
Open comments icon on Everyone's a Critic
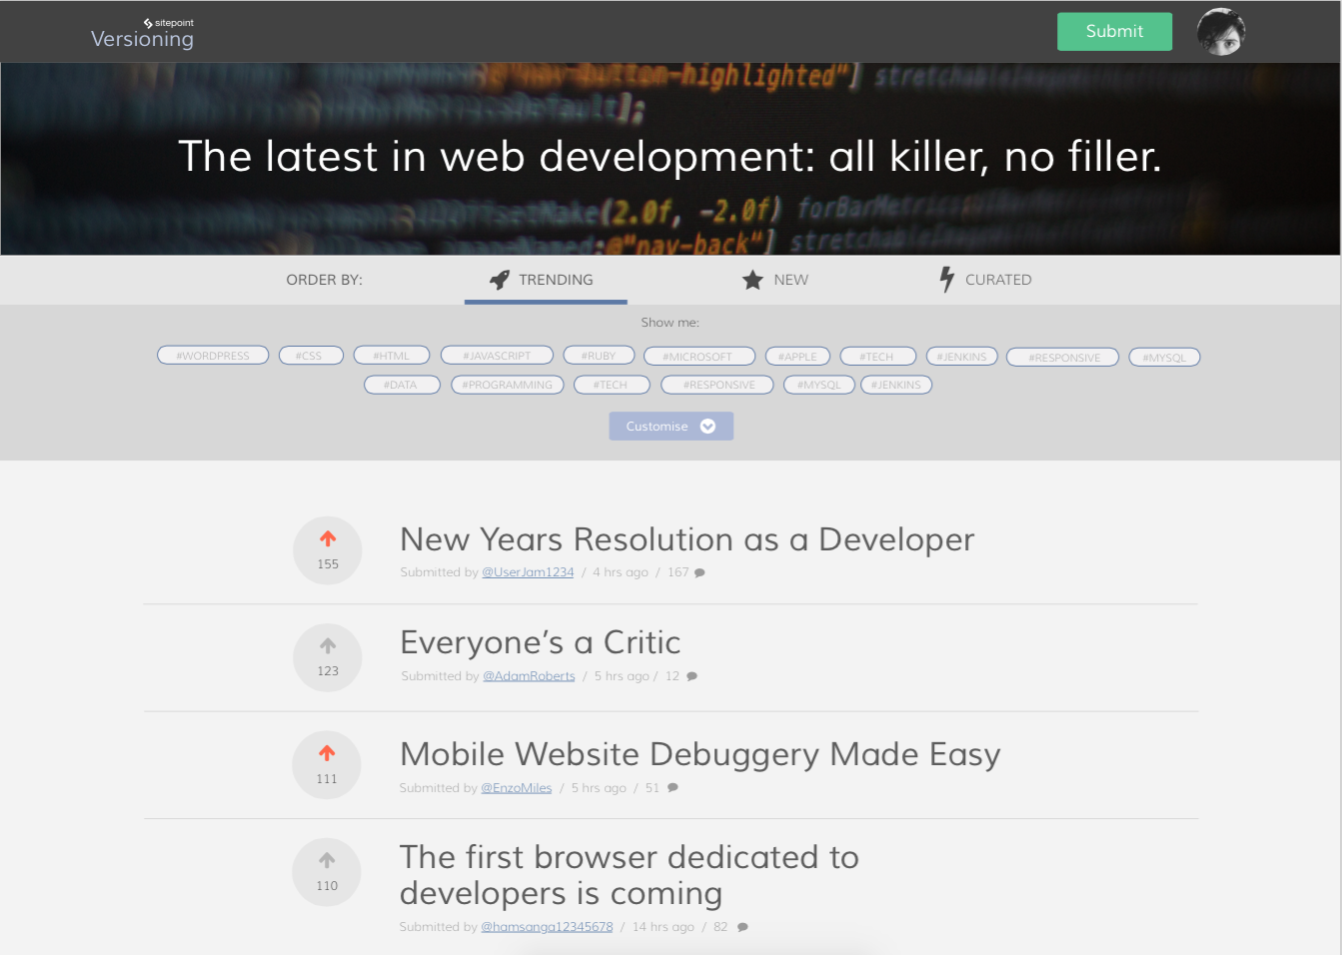(691, 677)
